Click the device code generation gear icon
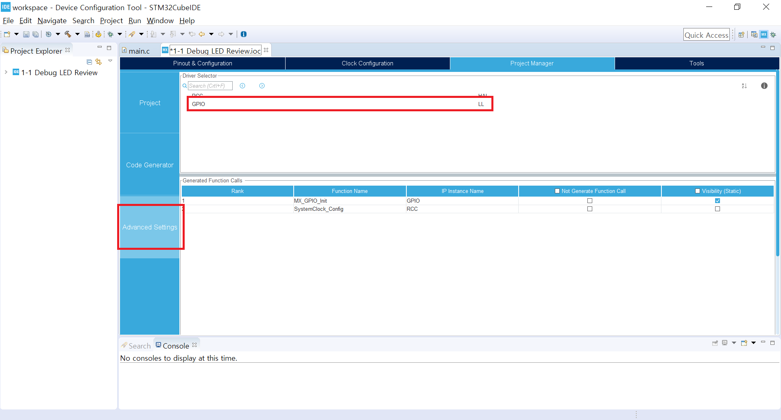Screen dimensions: 781x420 pyautogui.click(x=98, y=35)
